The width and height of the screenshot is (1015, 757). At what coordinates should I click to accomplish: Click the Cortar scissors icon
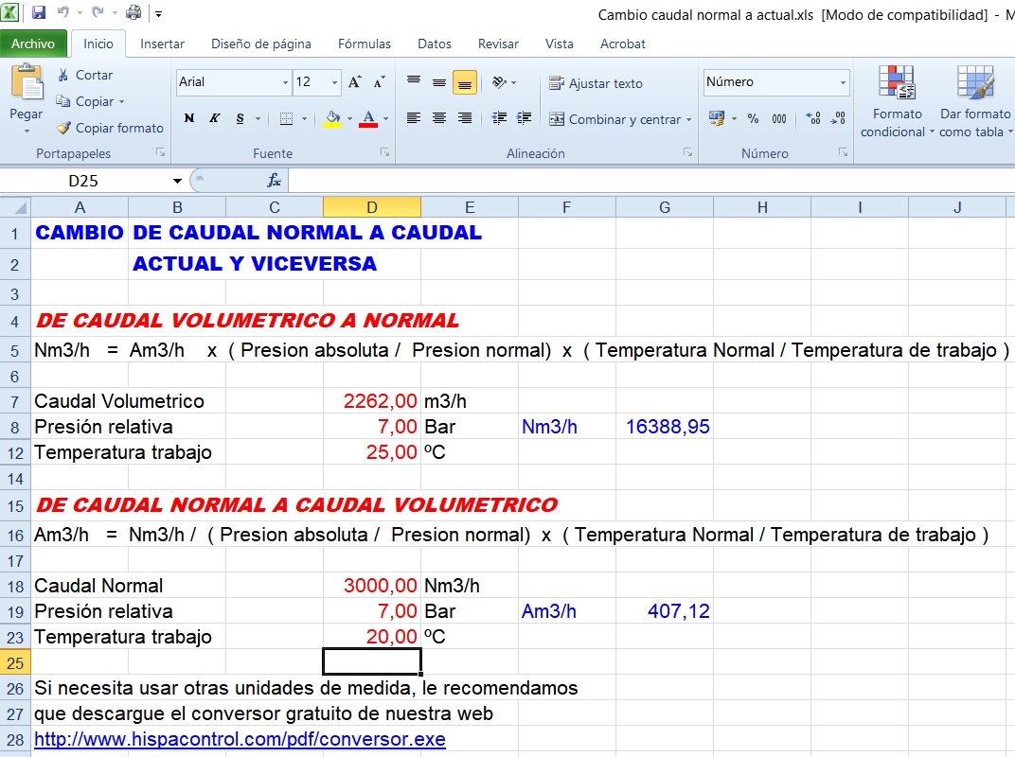63,75
